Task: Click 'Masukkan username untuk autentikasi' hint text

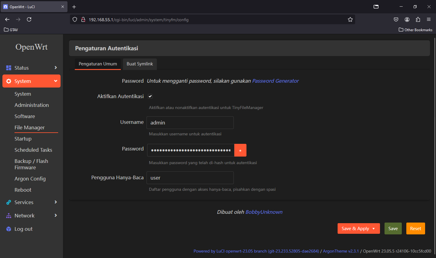Action: [185, 134]
